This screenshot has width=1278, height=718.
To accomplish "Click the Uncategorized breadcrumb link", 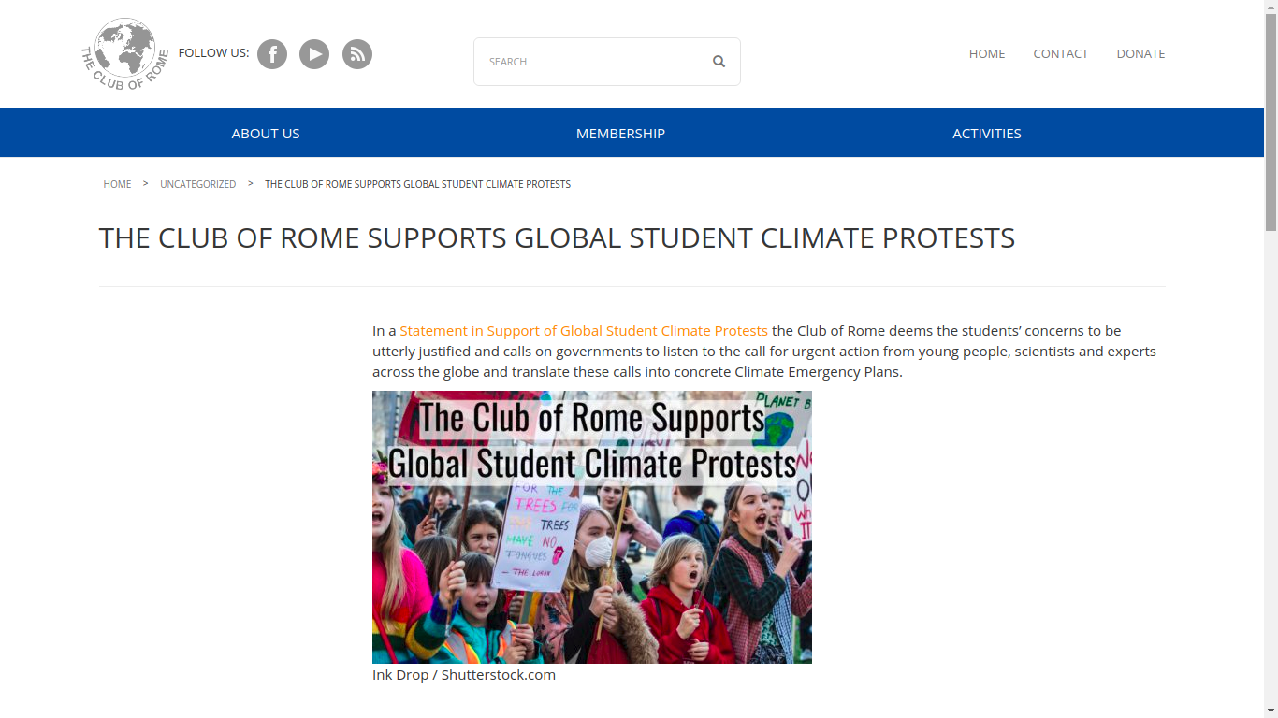I will pos(197,184).
